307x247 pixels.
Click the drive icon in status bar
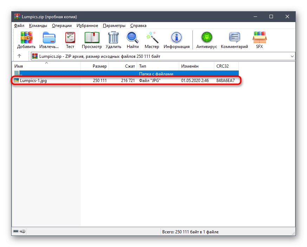[16, 231]
